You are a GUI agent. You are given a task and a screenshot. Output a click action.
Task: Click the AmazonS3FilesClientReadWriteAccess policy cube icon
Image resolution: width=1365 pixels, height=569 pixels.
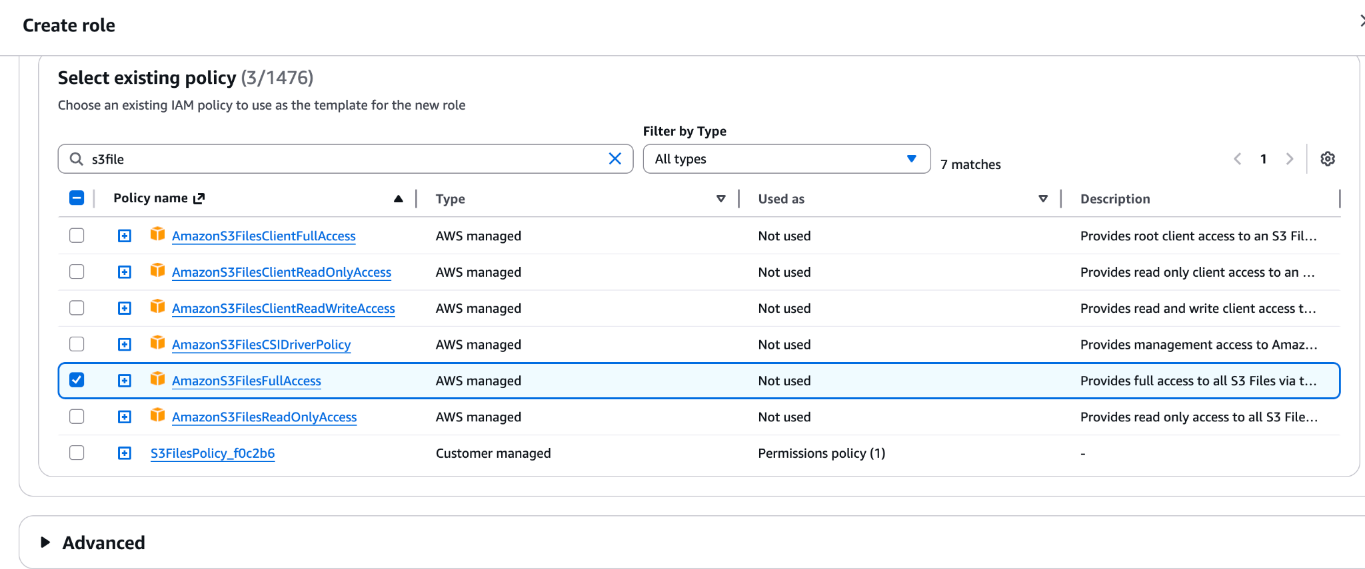click(x=157, y=306)
